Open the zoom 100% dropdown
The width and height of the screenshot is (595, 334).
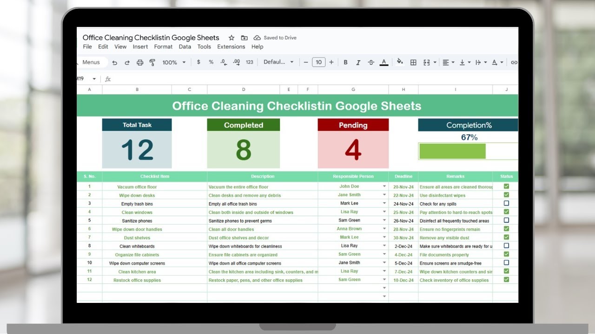click(174, 62)
